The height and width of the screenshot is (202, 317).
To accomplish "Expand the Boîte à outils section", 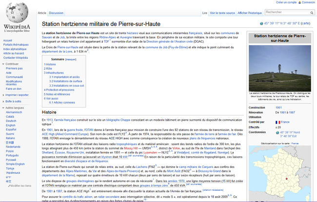I will pos(3,102).
